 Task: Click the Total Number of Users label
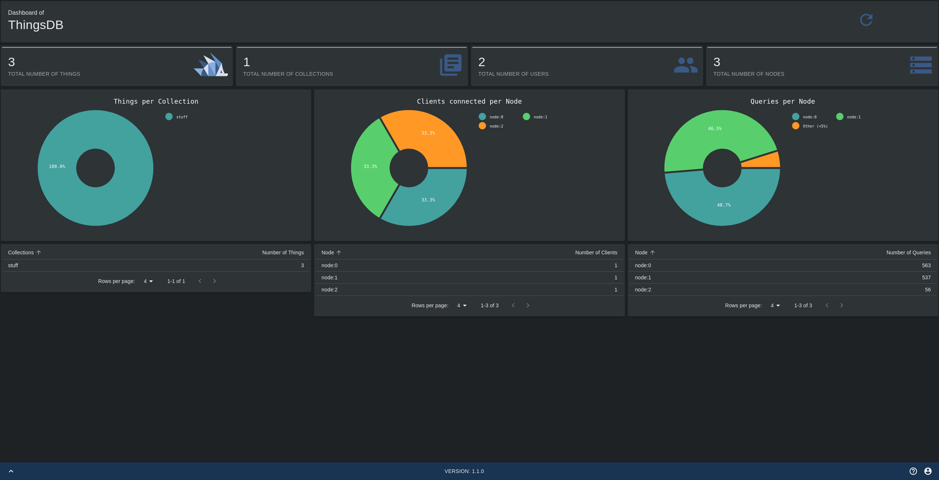(x=513, y=74)
